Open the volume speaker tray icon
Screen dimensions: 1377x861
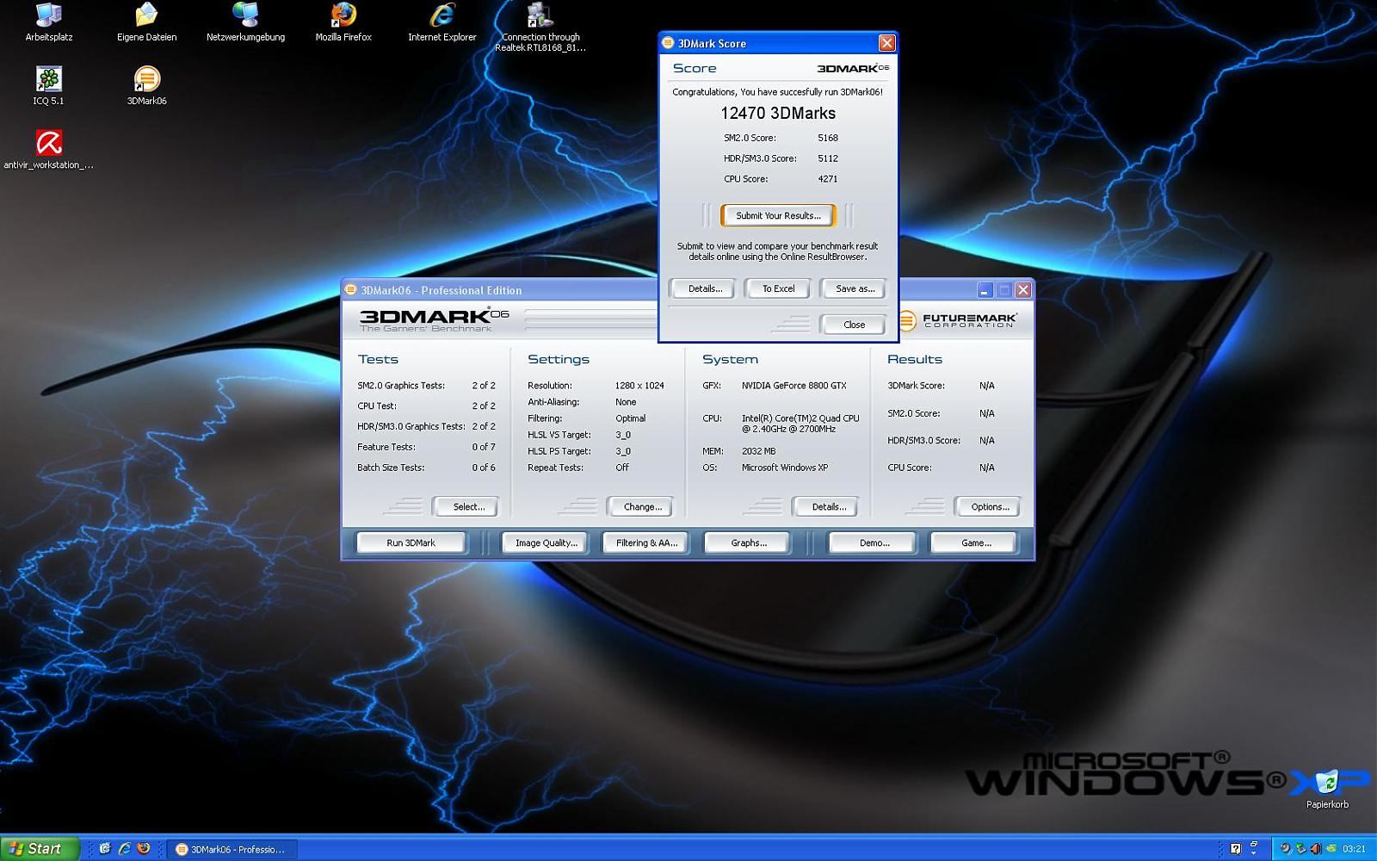click(x=1316, y=849)
